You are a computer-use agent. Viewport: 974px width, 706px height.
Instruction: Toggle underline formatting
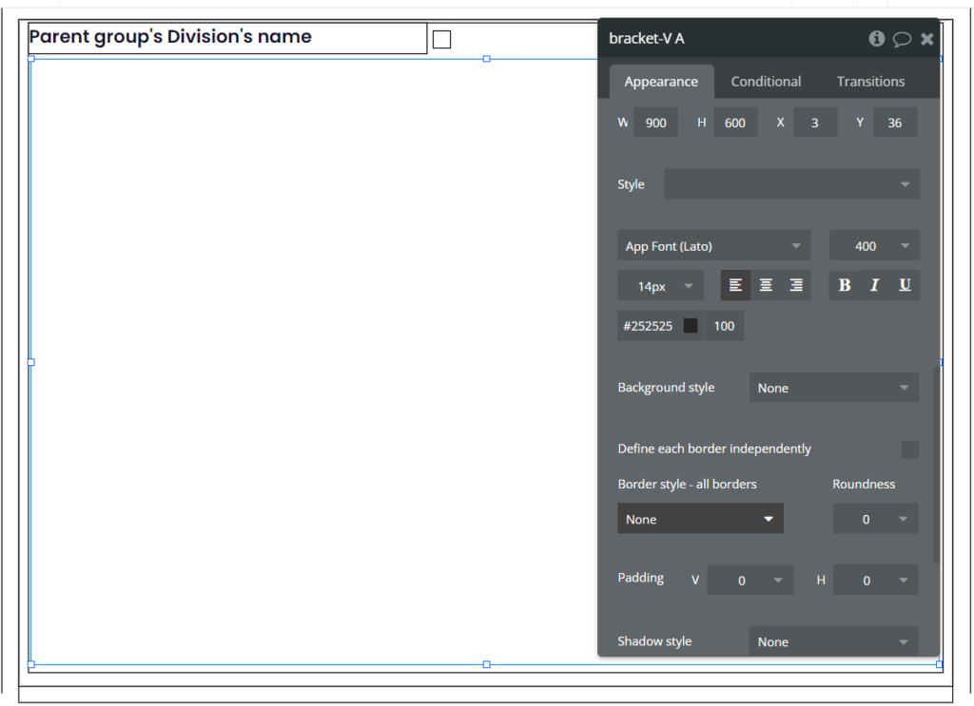click(x=905, y=285)
